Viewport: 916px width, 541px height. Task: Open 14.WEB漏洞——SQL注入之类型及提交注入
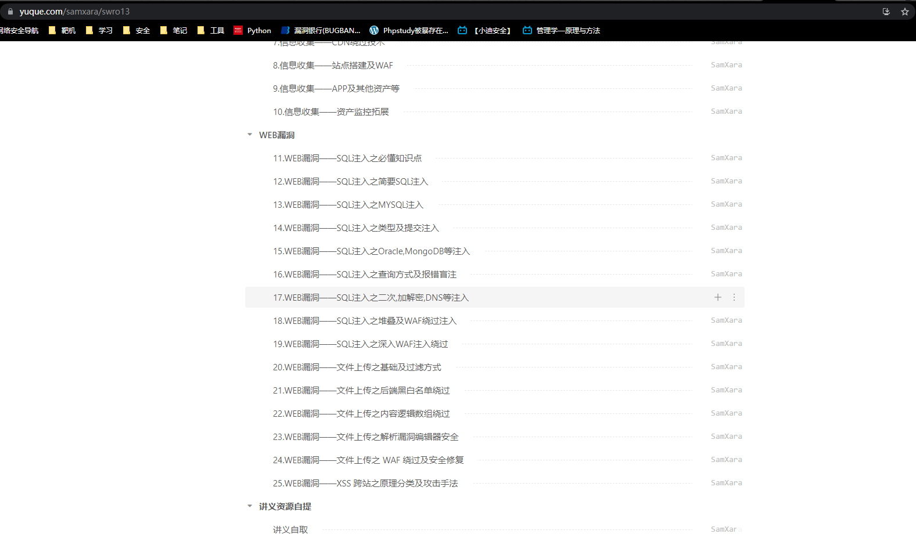coord(356,228)
